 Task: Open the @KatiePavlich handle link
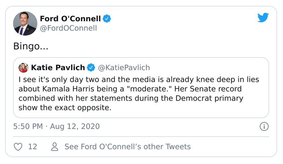(123, 67)
